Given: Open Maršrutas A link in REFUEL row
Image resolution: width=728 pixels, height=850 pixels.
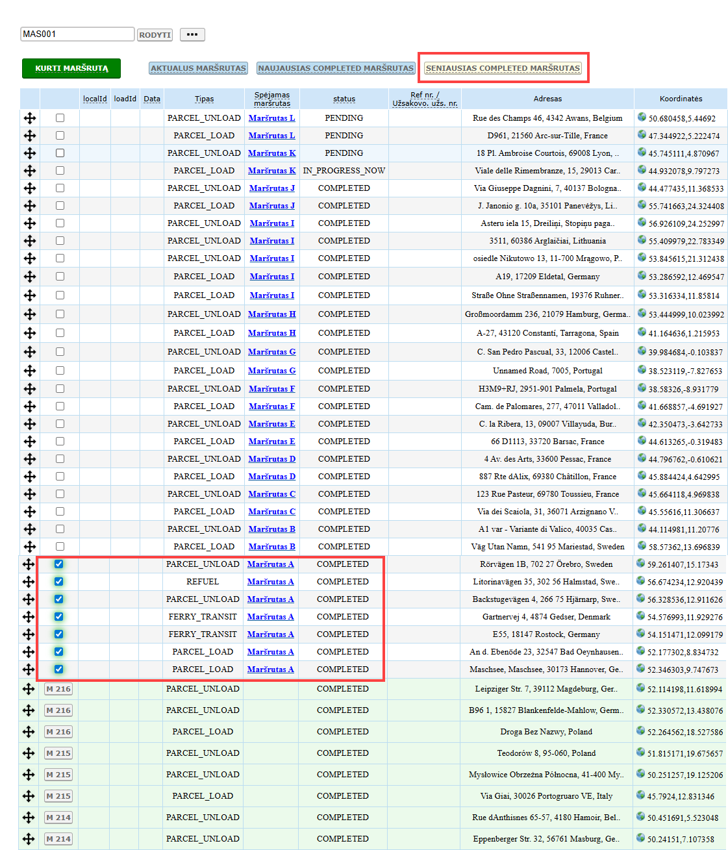Looking at the screenshot, I should (x=270, y=582).
